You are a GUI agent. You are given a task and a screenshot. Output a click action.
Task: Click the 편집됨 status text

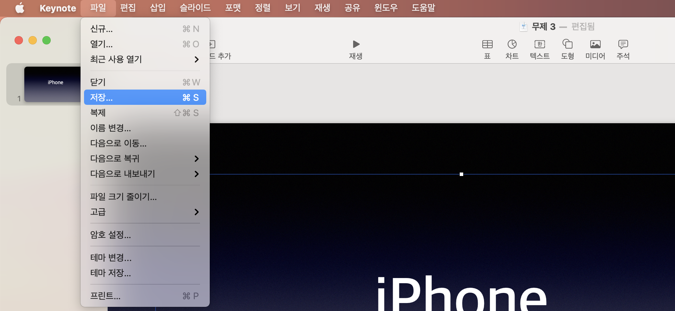pos(583,27)
